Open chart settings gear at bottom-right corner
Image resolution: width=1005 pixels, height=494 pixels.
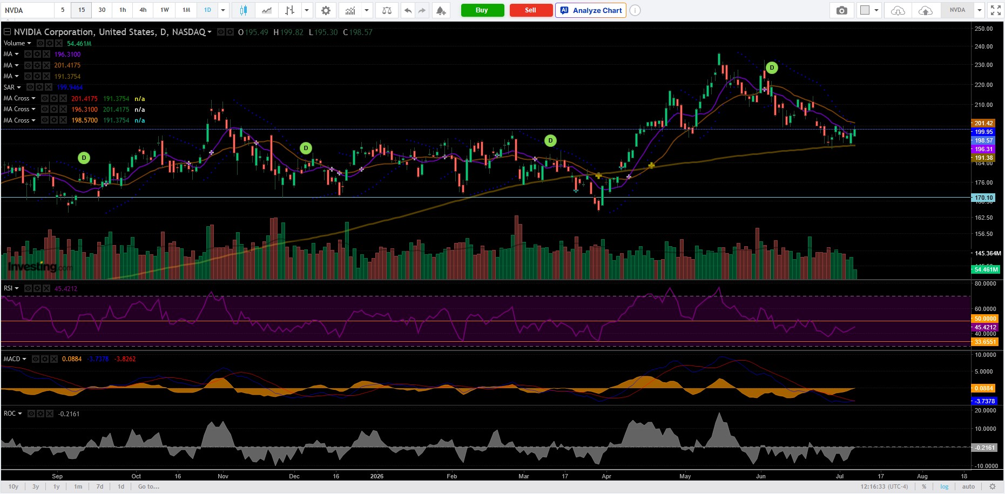pyautogui.click(x=992, y=486)
